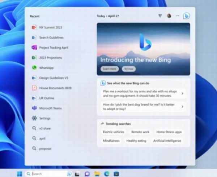Click the taskbar Search input field
Screen dimensions: 217x177
[x=48, y=174]
